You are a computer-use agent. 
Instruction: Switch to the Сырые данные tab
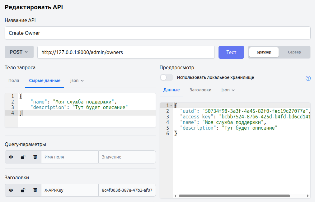(45, 80)
